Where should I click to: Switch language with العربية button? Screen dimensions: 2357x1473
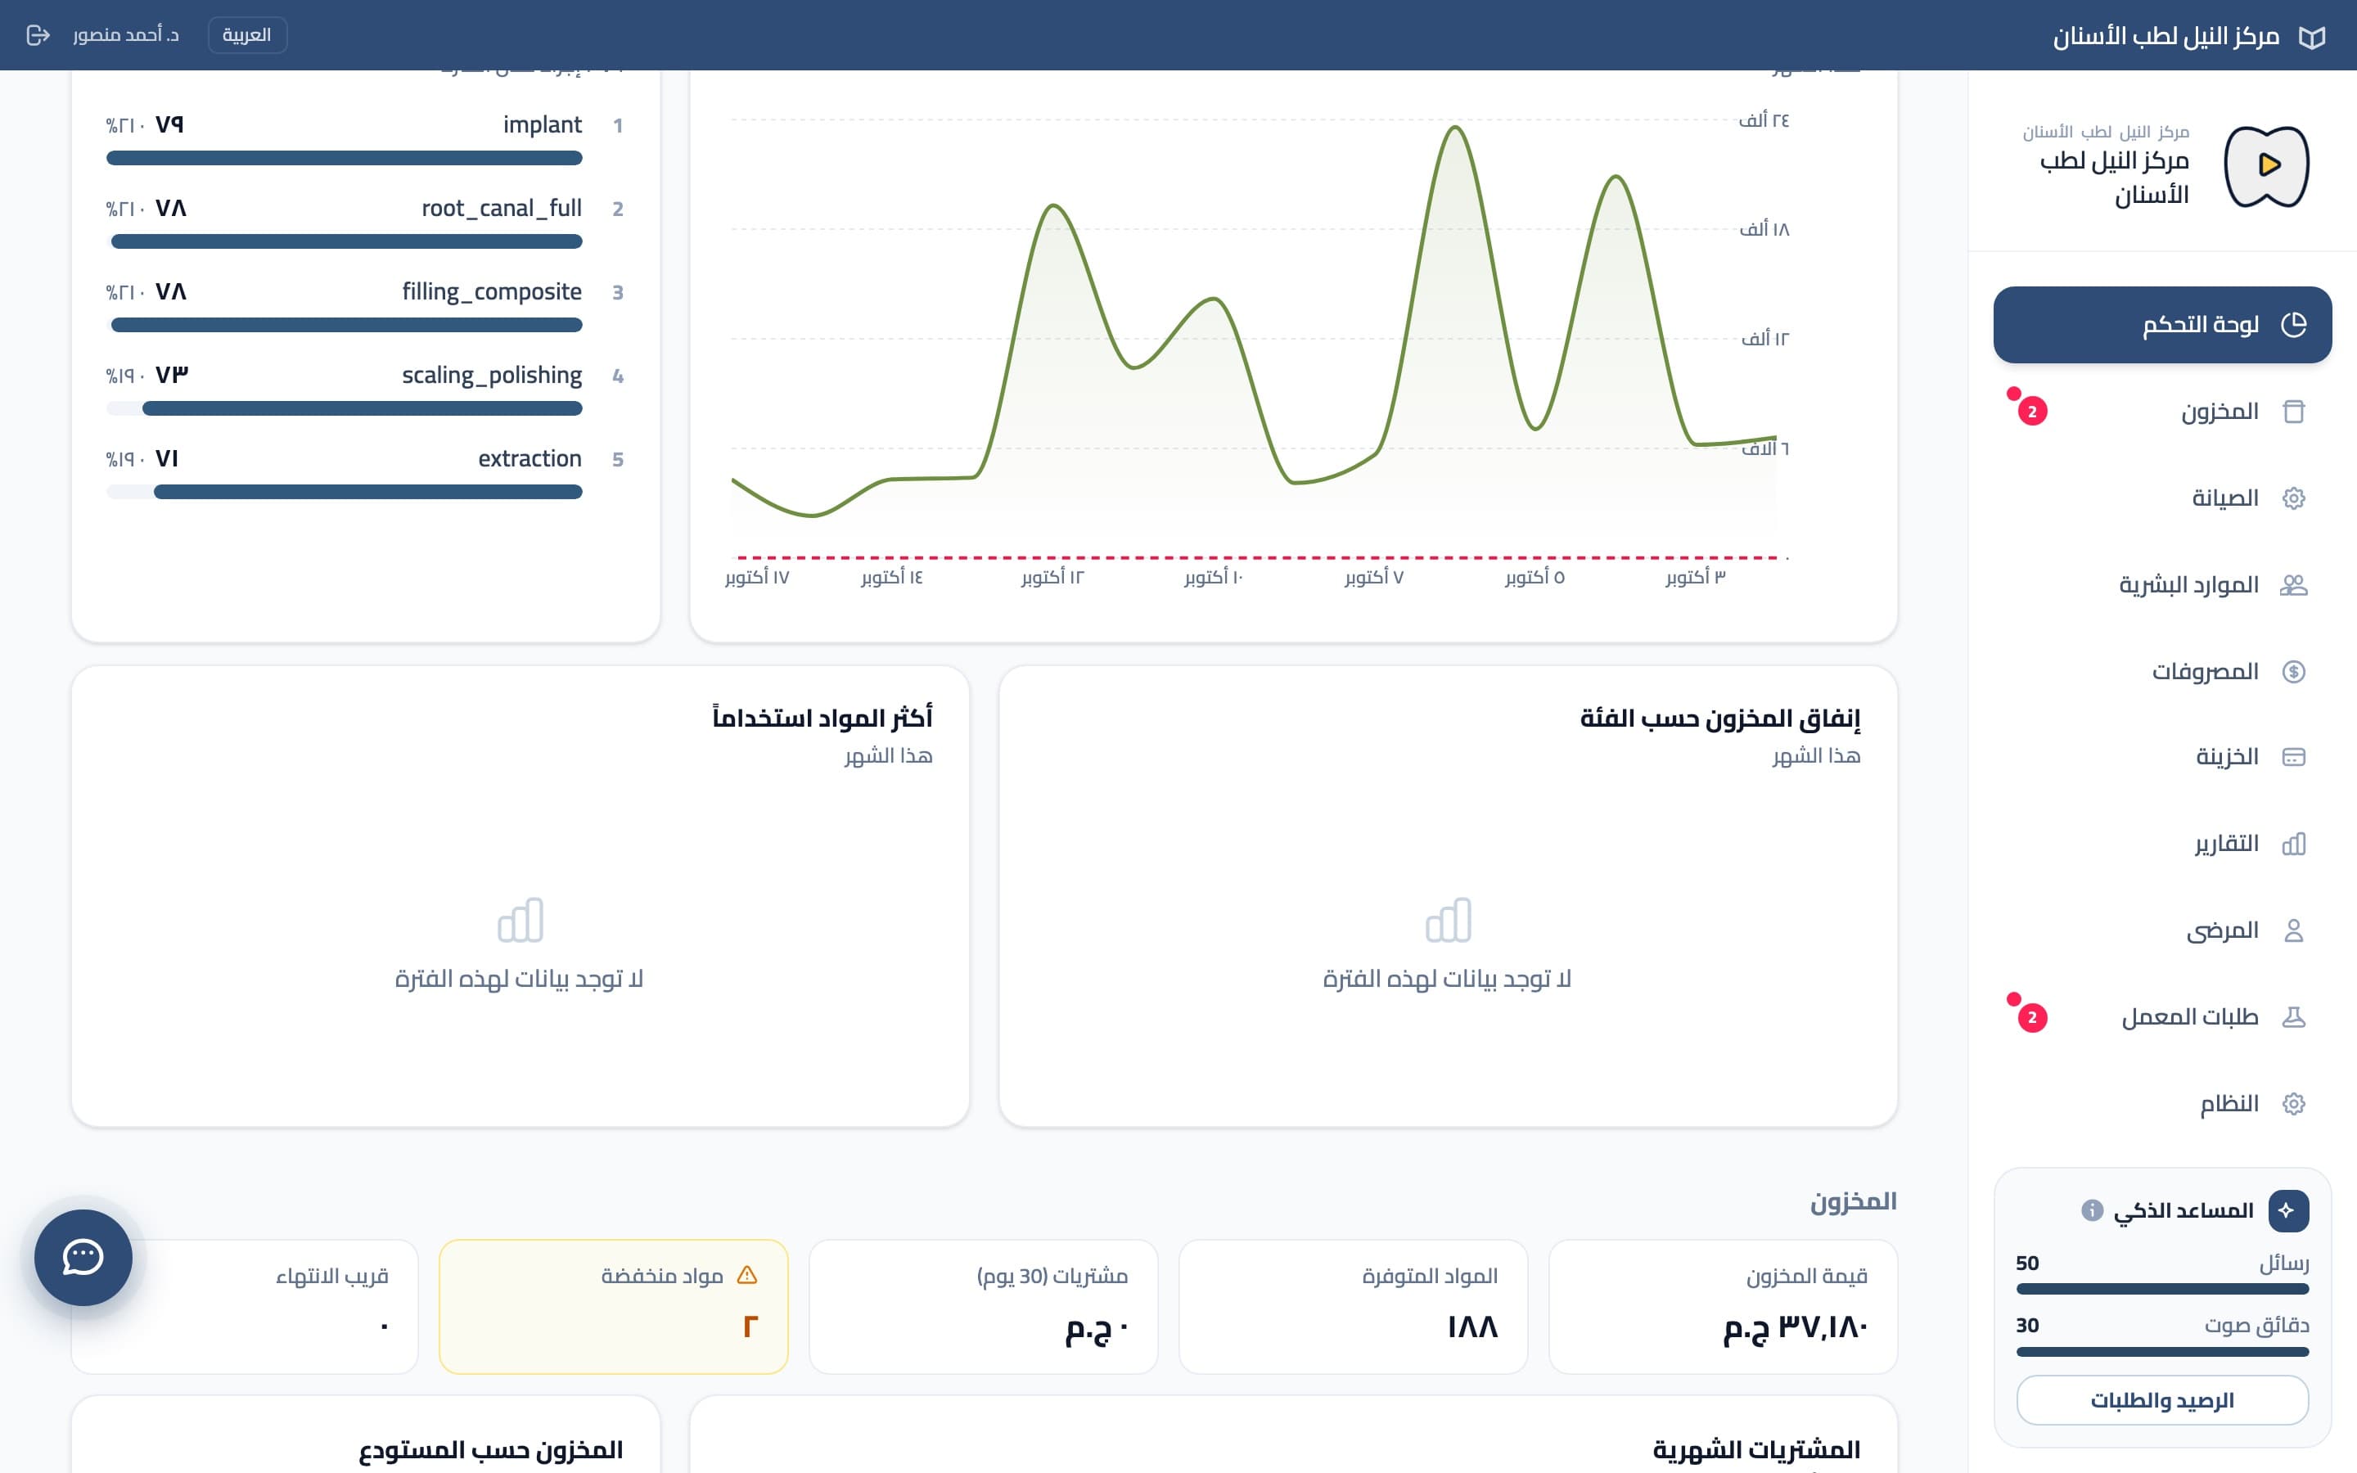(247, 35)
